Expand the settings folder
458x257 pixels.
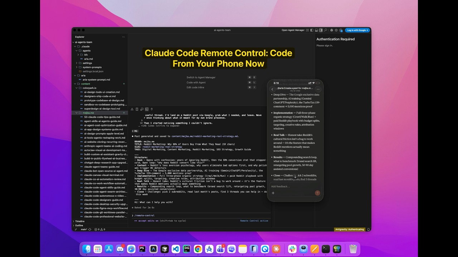(77, 63)
